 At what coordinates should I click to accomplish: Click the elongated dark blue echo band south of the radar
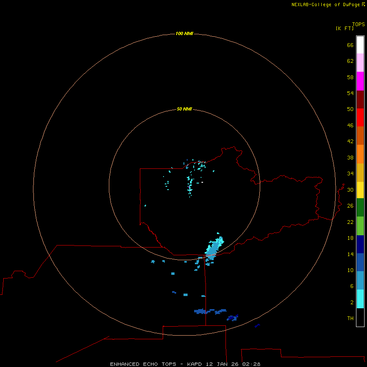(x=210, y=311)
